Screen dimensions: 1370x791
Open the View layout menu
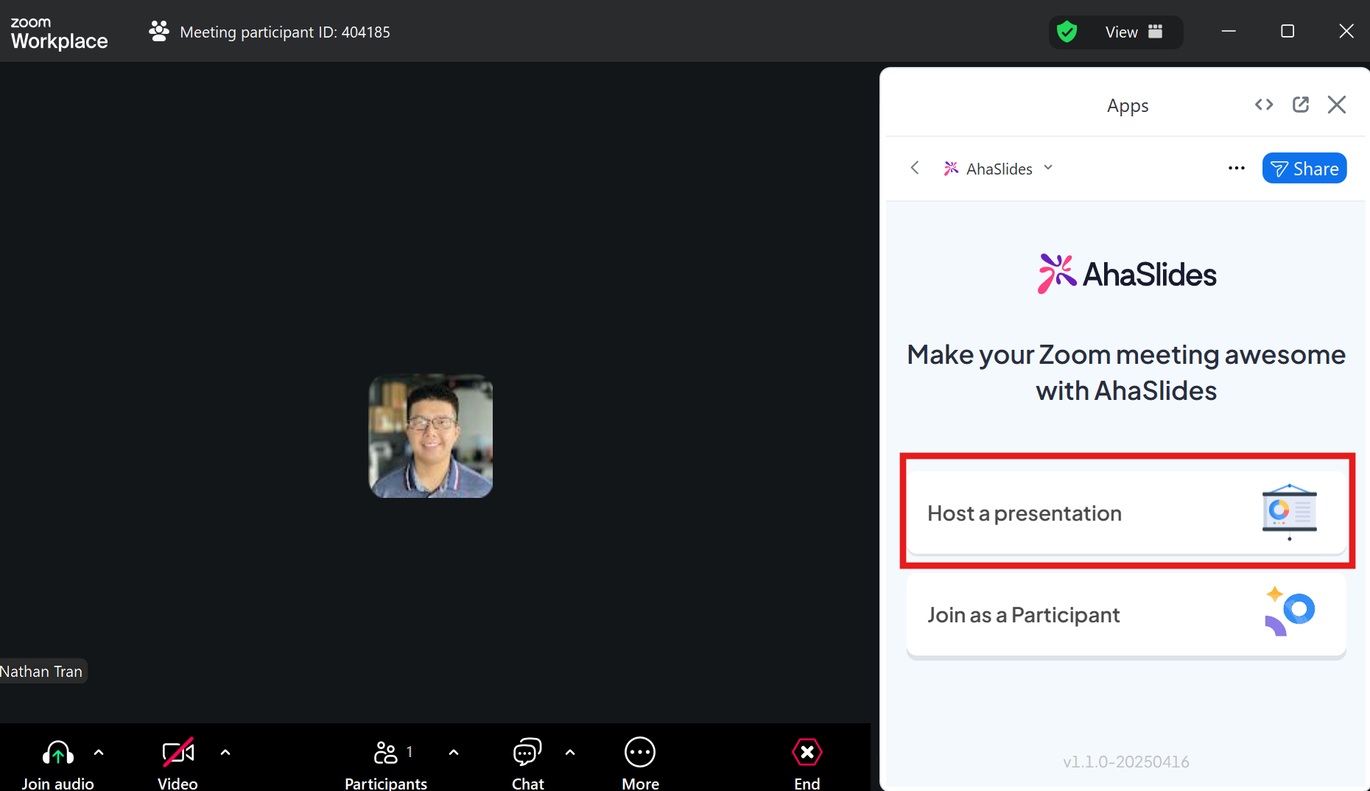click(1133, 32)
